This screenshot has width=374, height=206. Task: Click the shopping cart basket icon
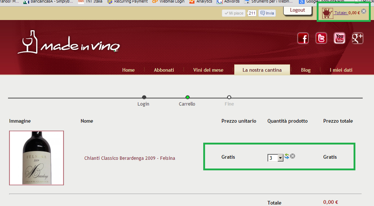tap(327, 13)
